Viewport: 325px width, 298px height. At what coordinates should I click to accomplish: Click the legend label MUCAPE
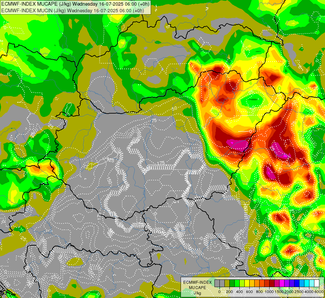point(198,288)
